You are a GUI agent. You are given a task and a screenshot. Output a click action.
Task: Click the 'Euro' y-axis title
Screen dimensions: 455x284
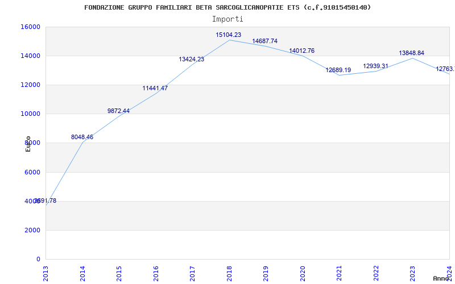click(x=28, y=144)
